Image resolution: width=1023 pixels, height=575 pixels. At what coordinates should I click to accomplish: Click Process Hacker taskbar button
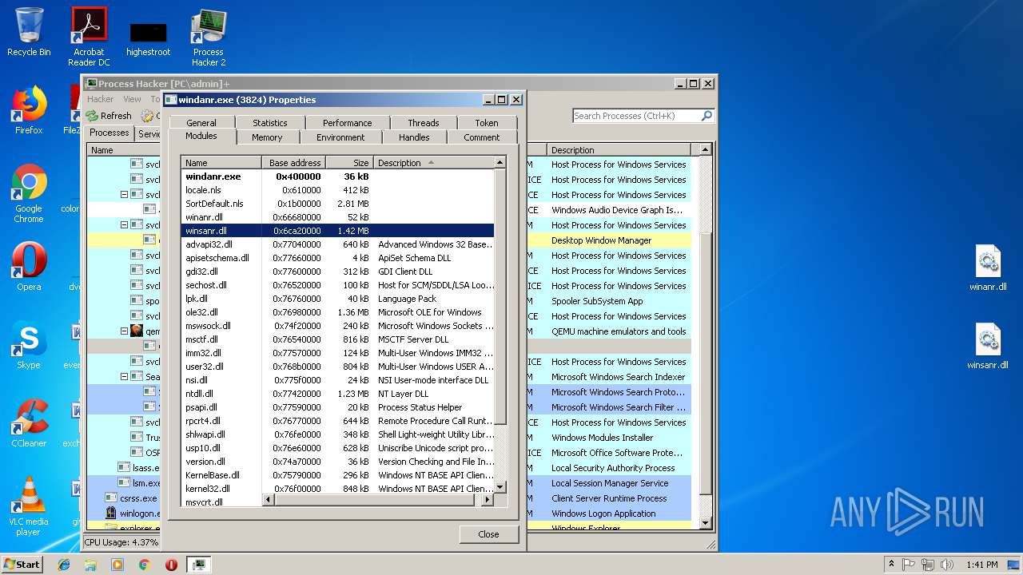point(199,565)
